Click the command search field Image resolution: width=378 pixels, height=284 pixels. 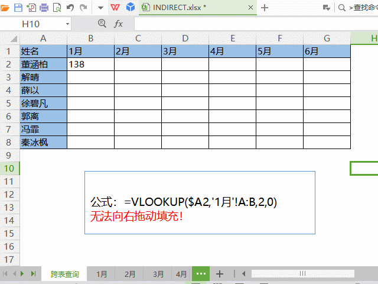[x=363, y=8]
